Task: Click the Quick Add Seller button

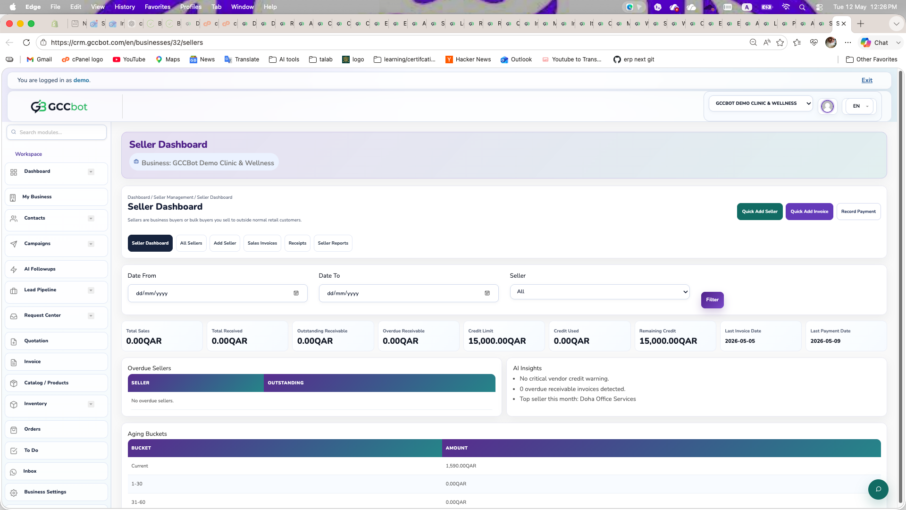Action: coord(760,212)
